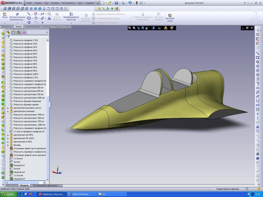Screen dimensions: 263x197
Task: Click the Normal To view icon
Action: point(44,9)
